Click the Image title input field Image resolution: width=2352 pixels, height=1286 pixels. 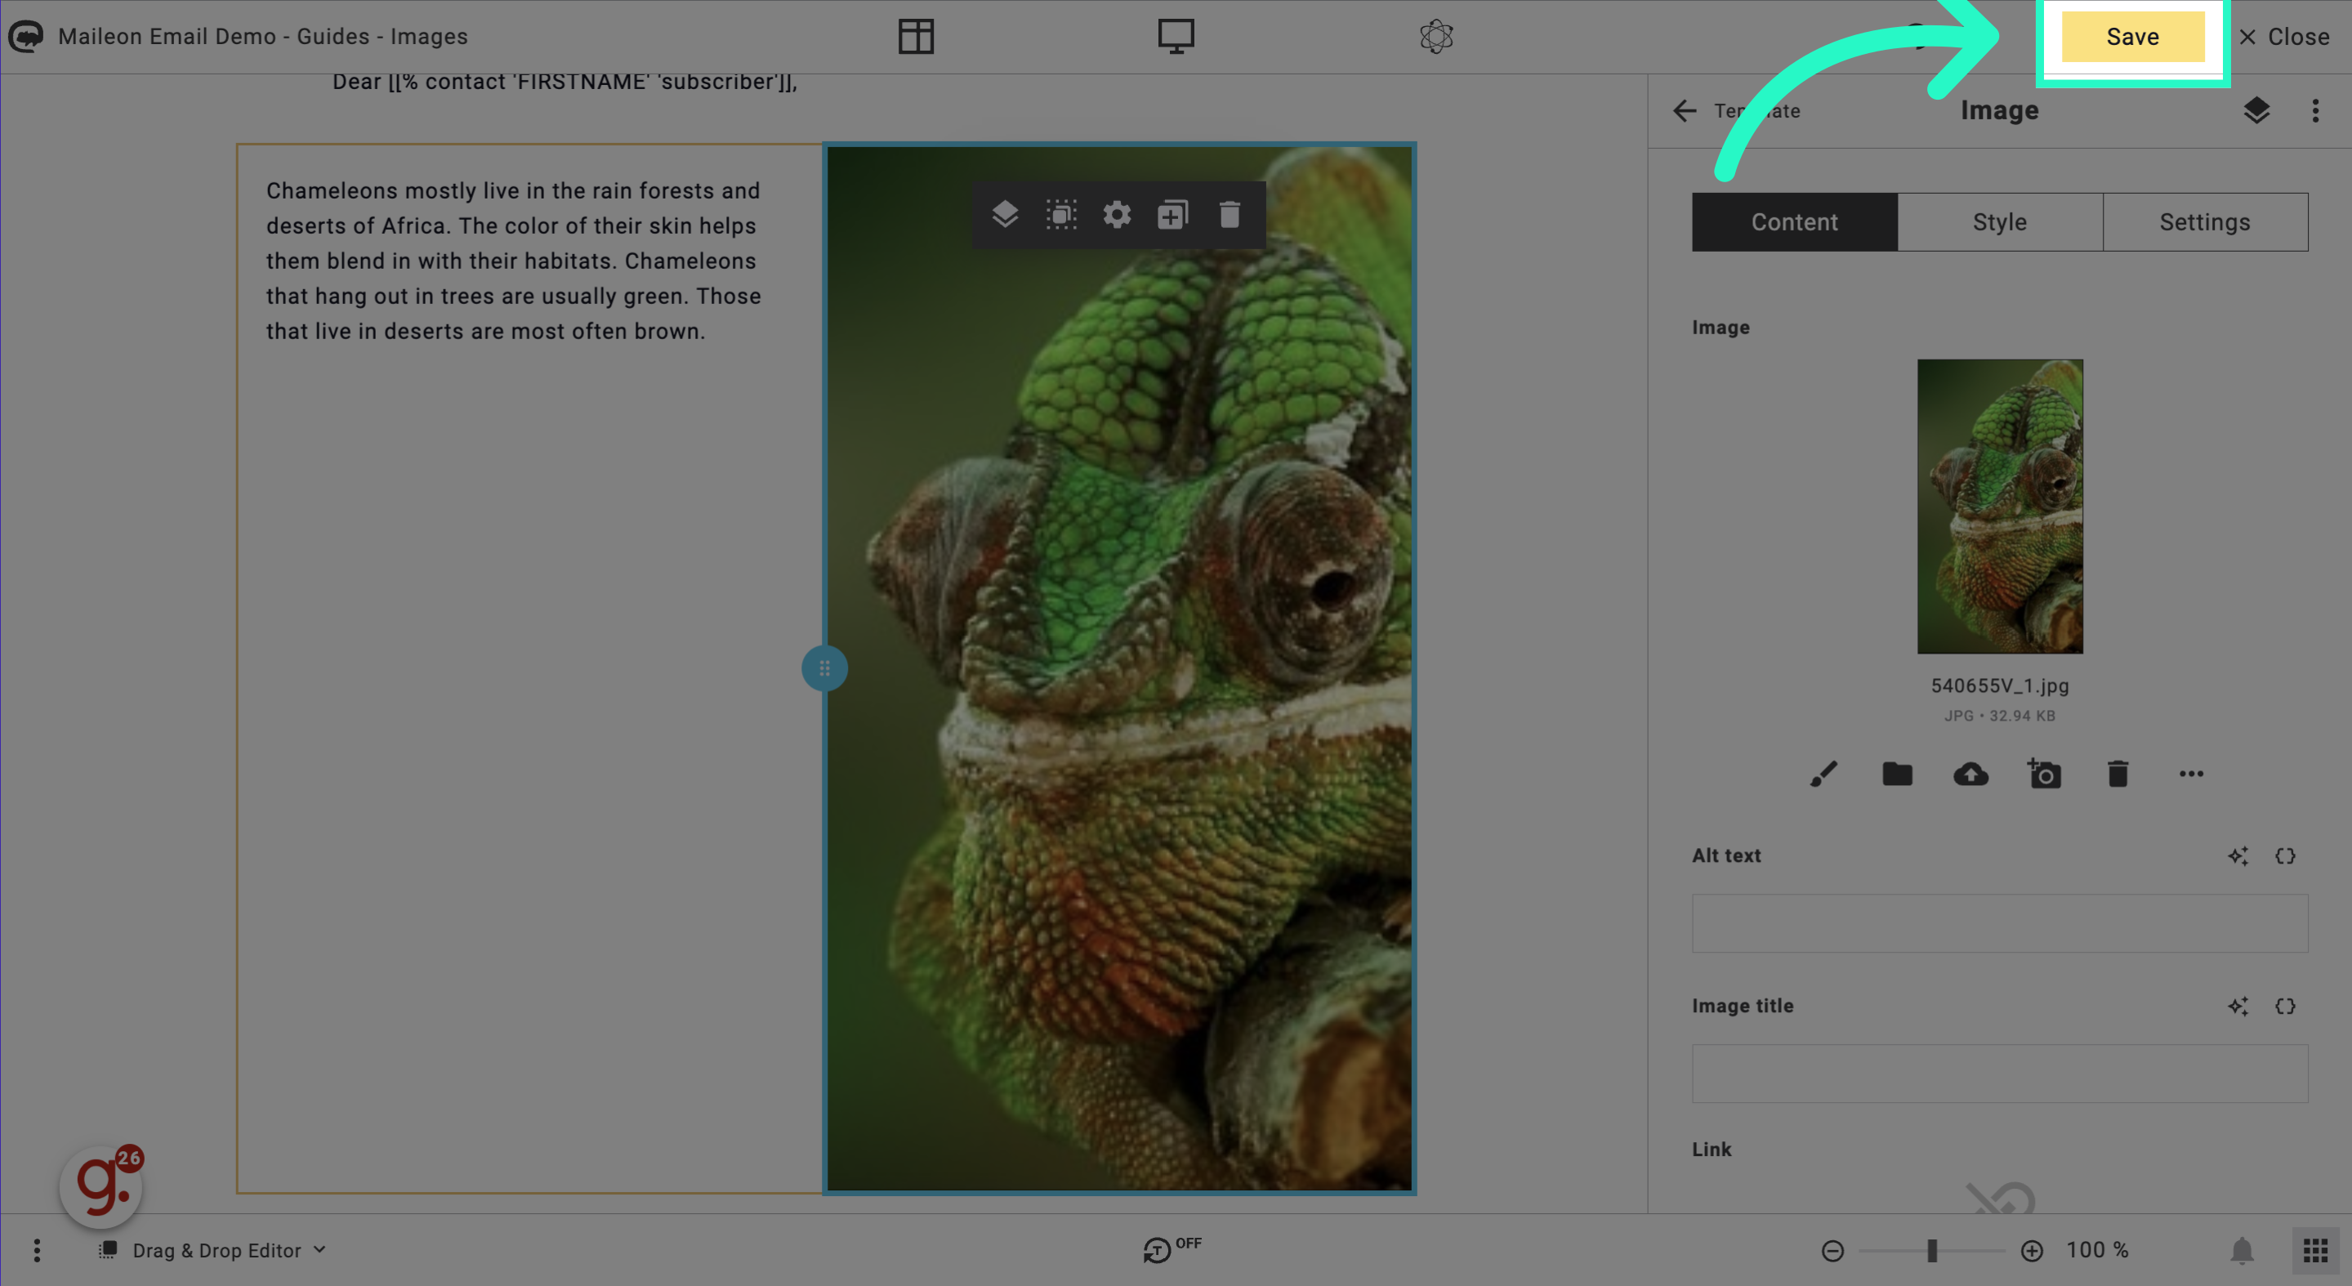(2000, 1074)
